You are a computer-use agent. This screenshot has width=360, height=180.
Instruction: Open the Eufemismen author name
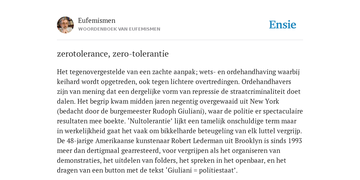point(97,21)
